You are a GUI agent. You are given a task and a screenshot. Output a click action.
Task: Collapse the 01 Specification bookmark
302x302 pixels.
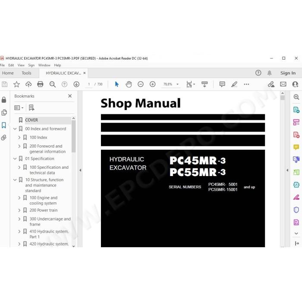point(15,159)
